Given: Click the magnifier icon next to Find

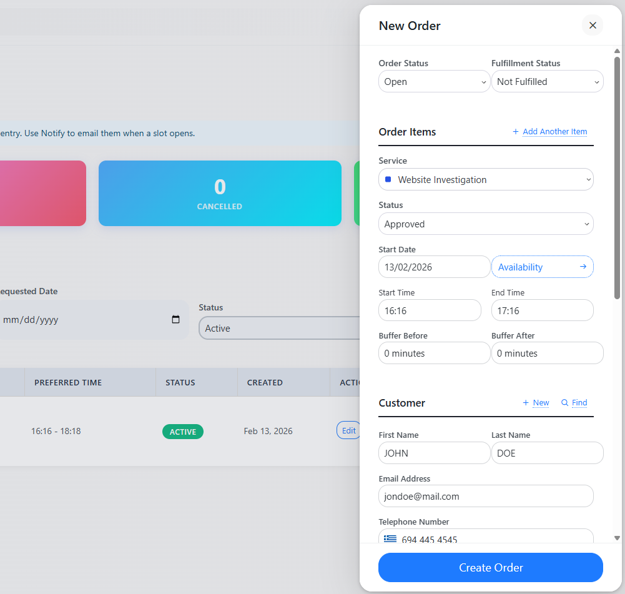Looking at the screenshot, I should [x=564, y=403].
